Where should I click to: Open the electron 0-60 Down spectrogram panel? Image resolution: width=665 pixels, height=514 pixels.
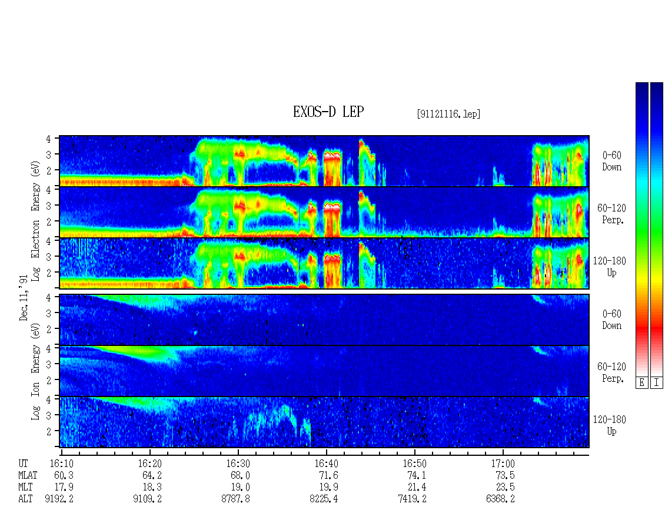(324, 161)
